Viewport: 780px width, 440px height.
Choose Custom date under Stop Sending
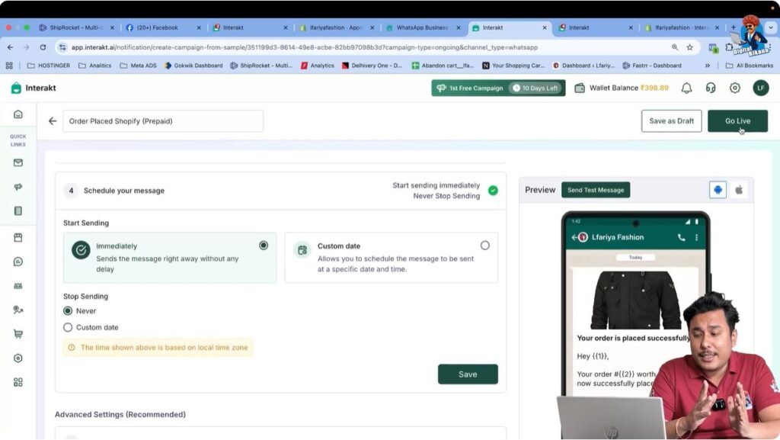pos(68,327)
